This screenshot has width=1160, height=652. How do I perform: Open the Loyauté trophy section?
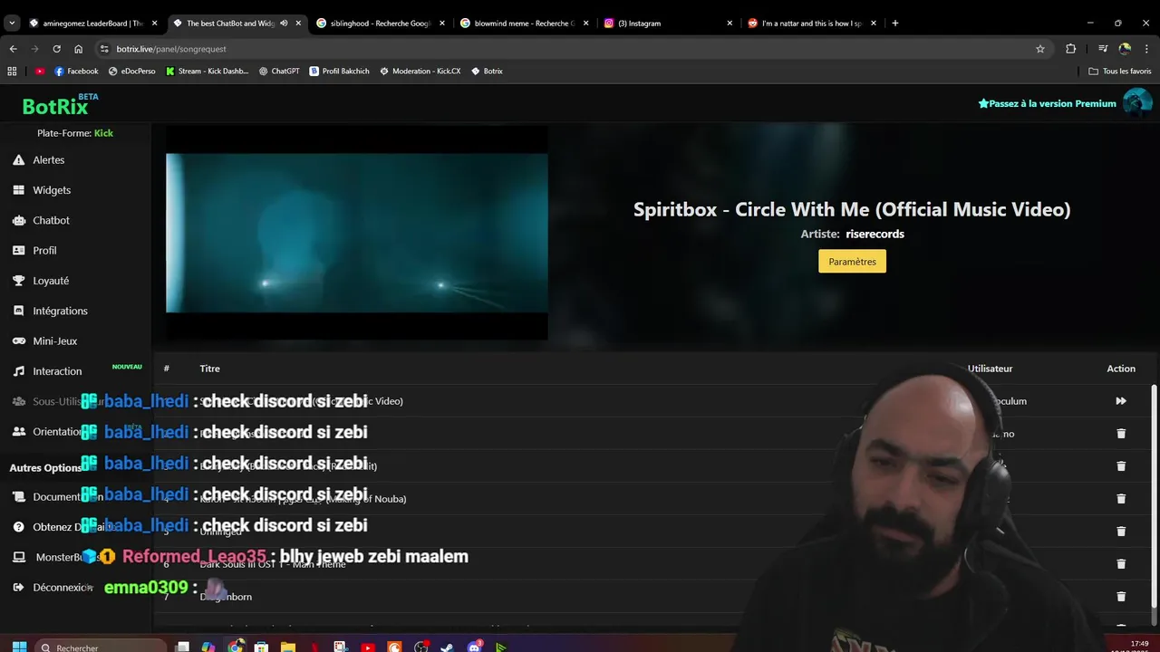(51, 281)
